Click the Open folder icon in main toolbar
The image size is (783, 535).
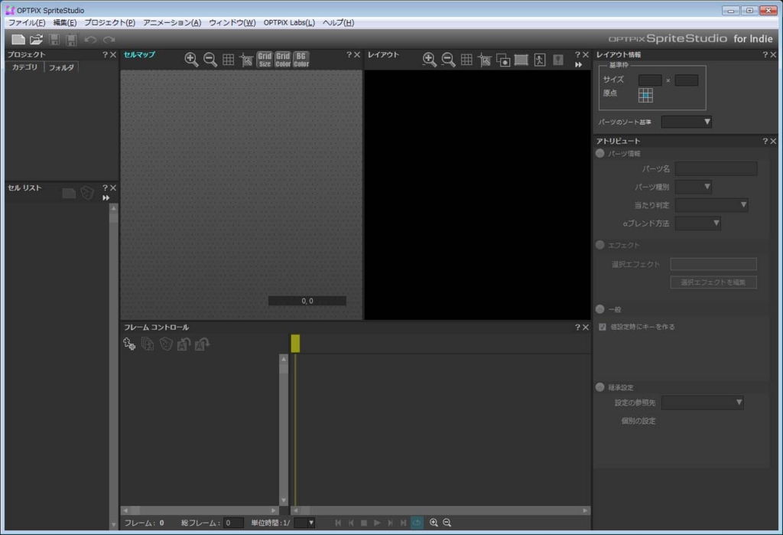(x=36, y=39)
